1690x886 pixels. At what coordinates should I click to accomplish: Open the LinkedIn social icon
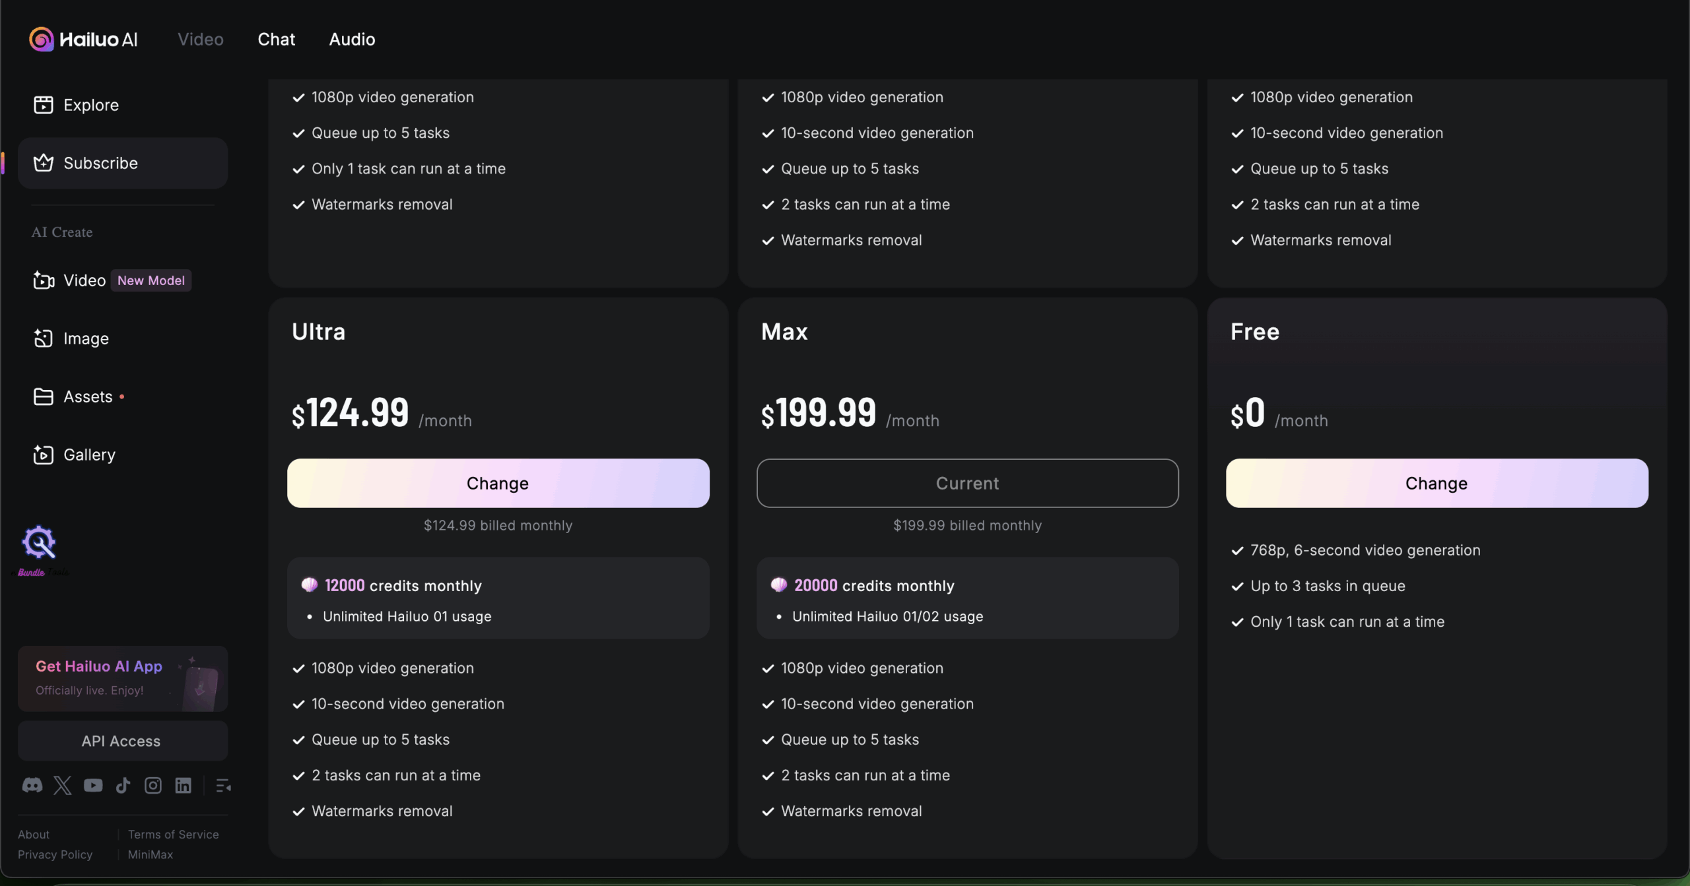184,785
